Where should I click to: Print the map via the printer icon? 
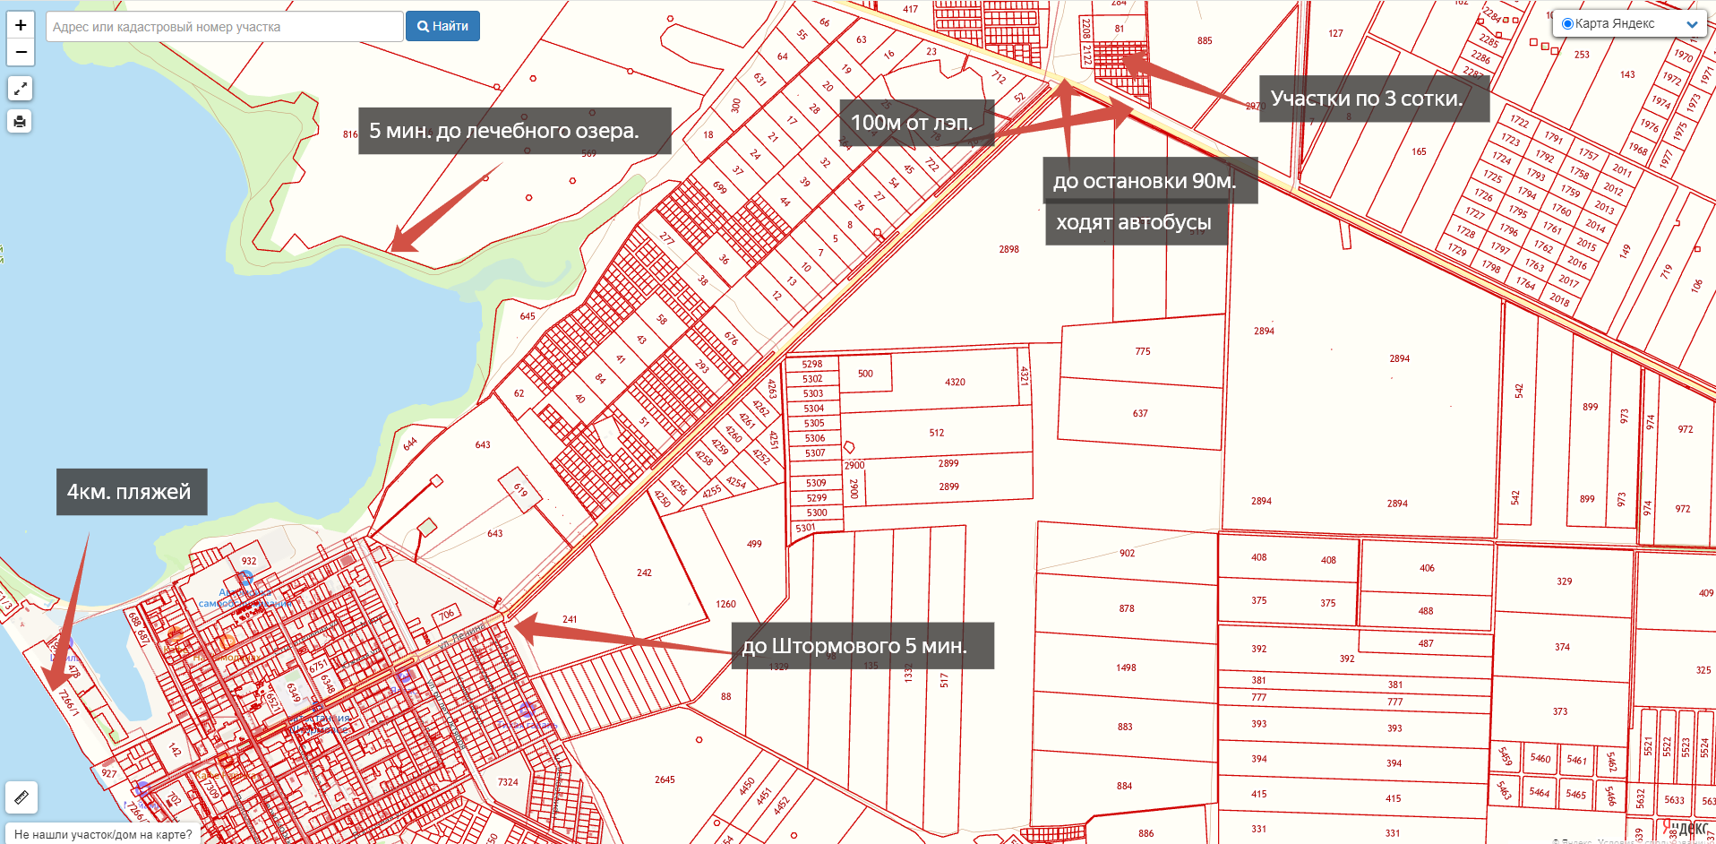20,121
